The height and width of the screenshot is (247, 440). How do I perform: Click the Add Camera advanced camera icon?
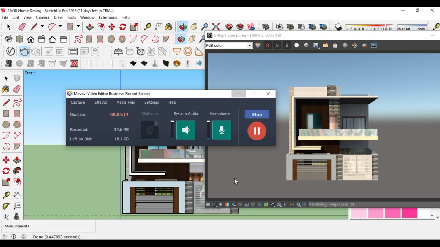coord(9,63)
